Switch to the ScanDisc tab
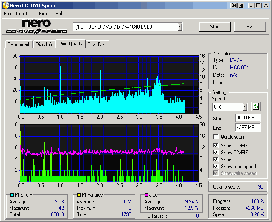The image size is (272, 222). click(x=97, y=44)
